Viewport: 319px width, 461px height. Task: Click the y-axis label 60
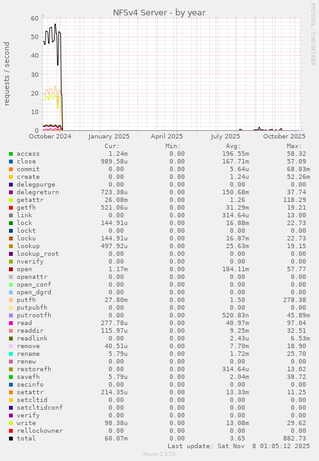coord(35,18)
